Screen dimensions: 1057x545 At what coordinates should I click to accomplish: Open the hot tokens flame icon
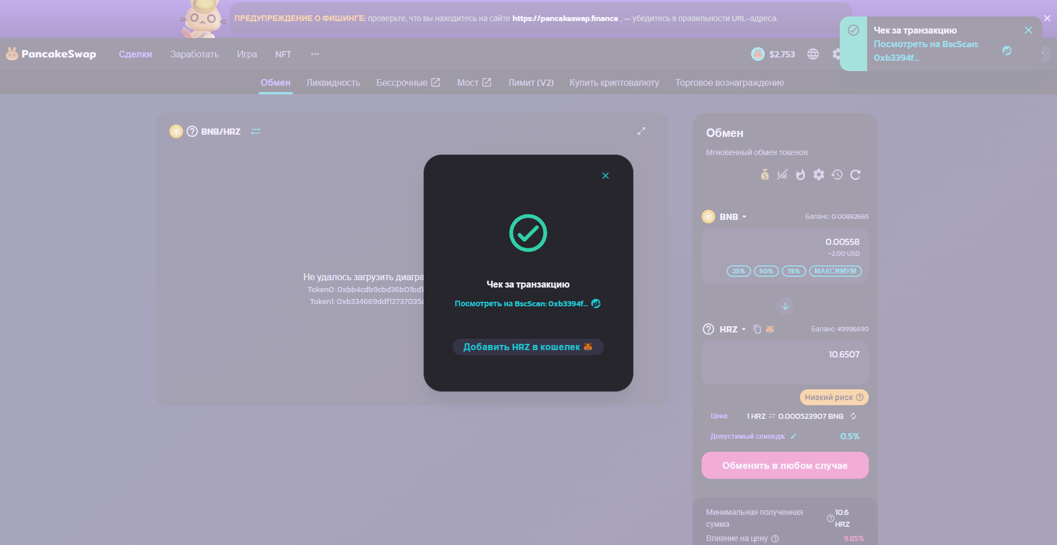click(x=801, y=174)
